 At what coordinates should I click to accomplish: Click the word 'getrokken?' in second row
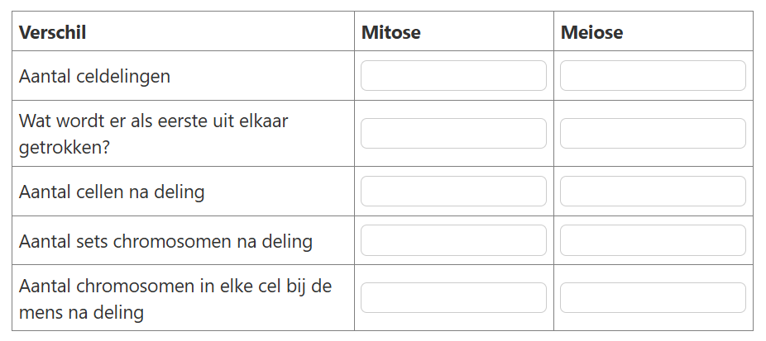pyautogui.click(x=64, y=148)
